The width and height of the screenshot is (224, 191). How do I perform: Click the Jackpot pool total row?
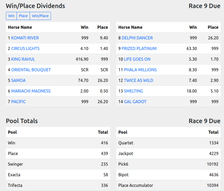coord(168,154)
